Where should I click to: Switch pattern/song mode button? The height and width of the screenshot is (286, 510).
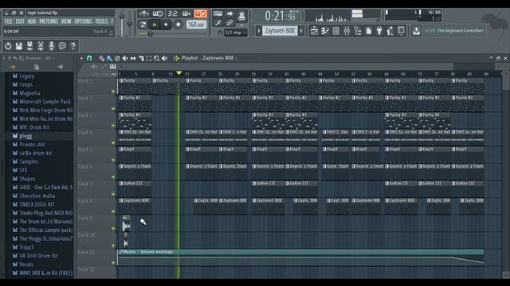click(143, 25)
